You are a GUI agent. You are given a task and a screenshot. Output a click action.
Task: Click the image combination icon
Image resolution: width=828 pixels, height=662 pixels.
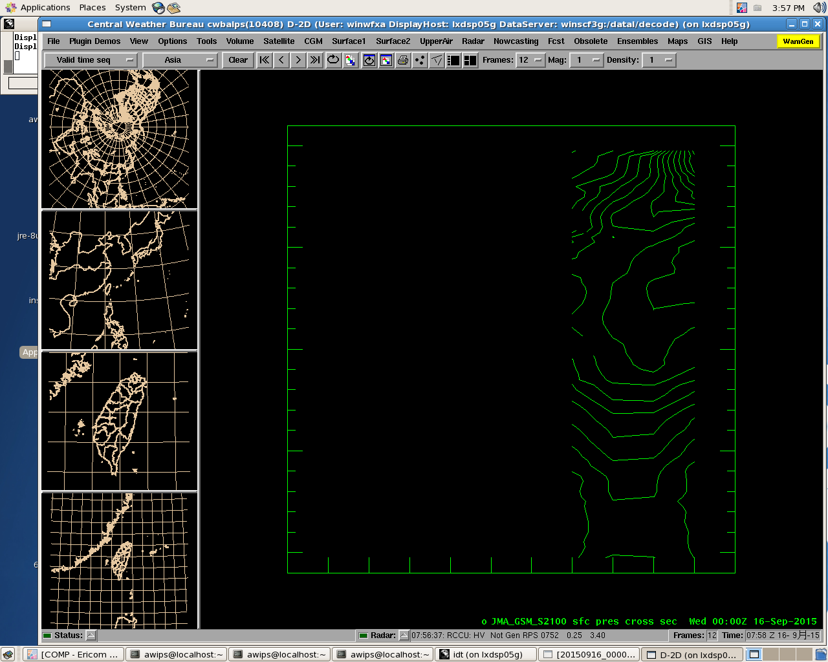[x=350, y=60]
